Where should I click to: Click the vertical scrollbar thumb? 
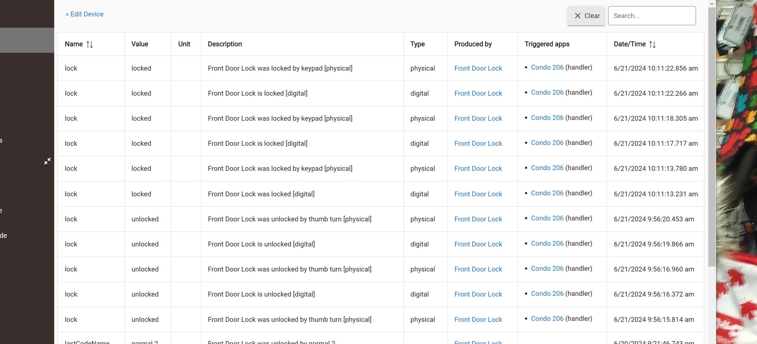click(712, 134)
